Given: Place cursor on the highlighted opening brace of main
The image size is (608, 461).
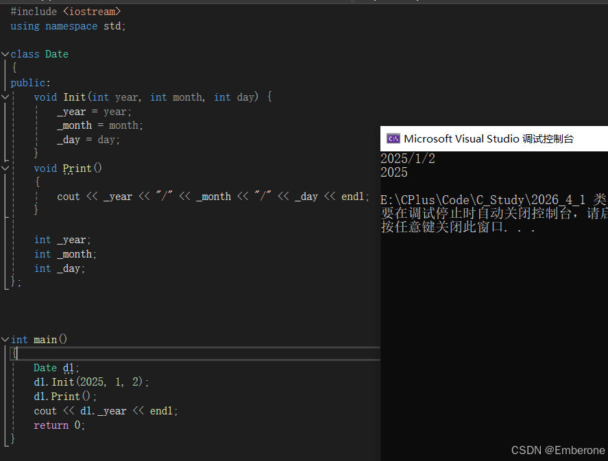Looking at the screenshot, I should 14,353.
